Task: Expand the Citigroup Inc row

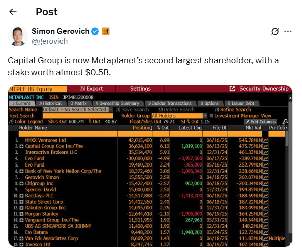Action: point(21,183)
